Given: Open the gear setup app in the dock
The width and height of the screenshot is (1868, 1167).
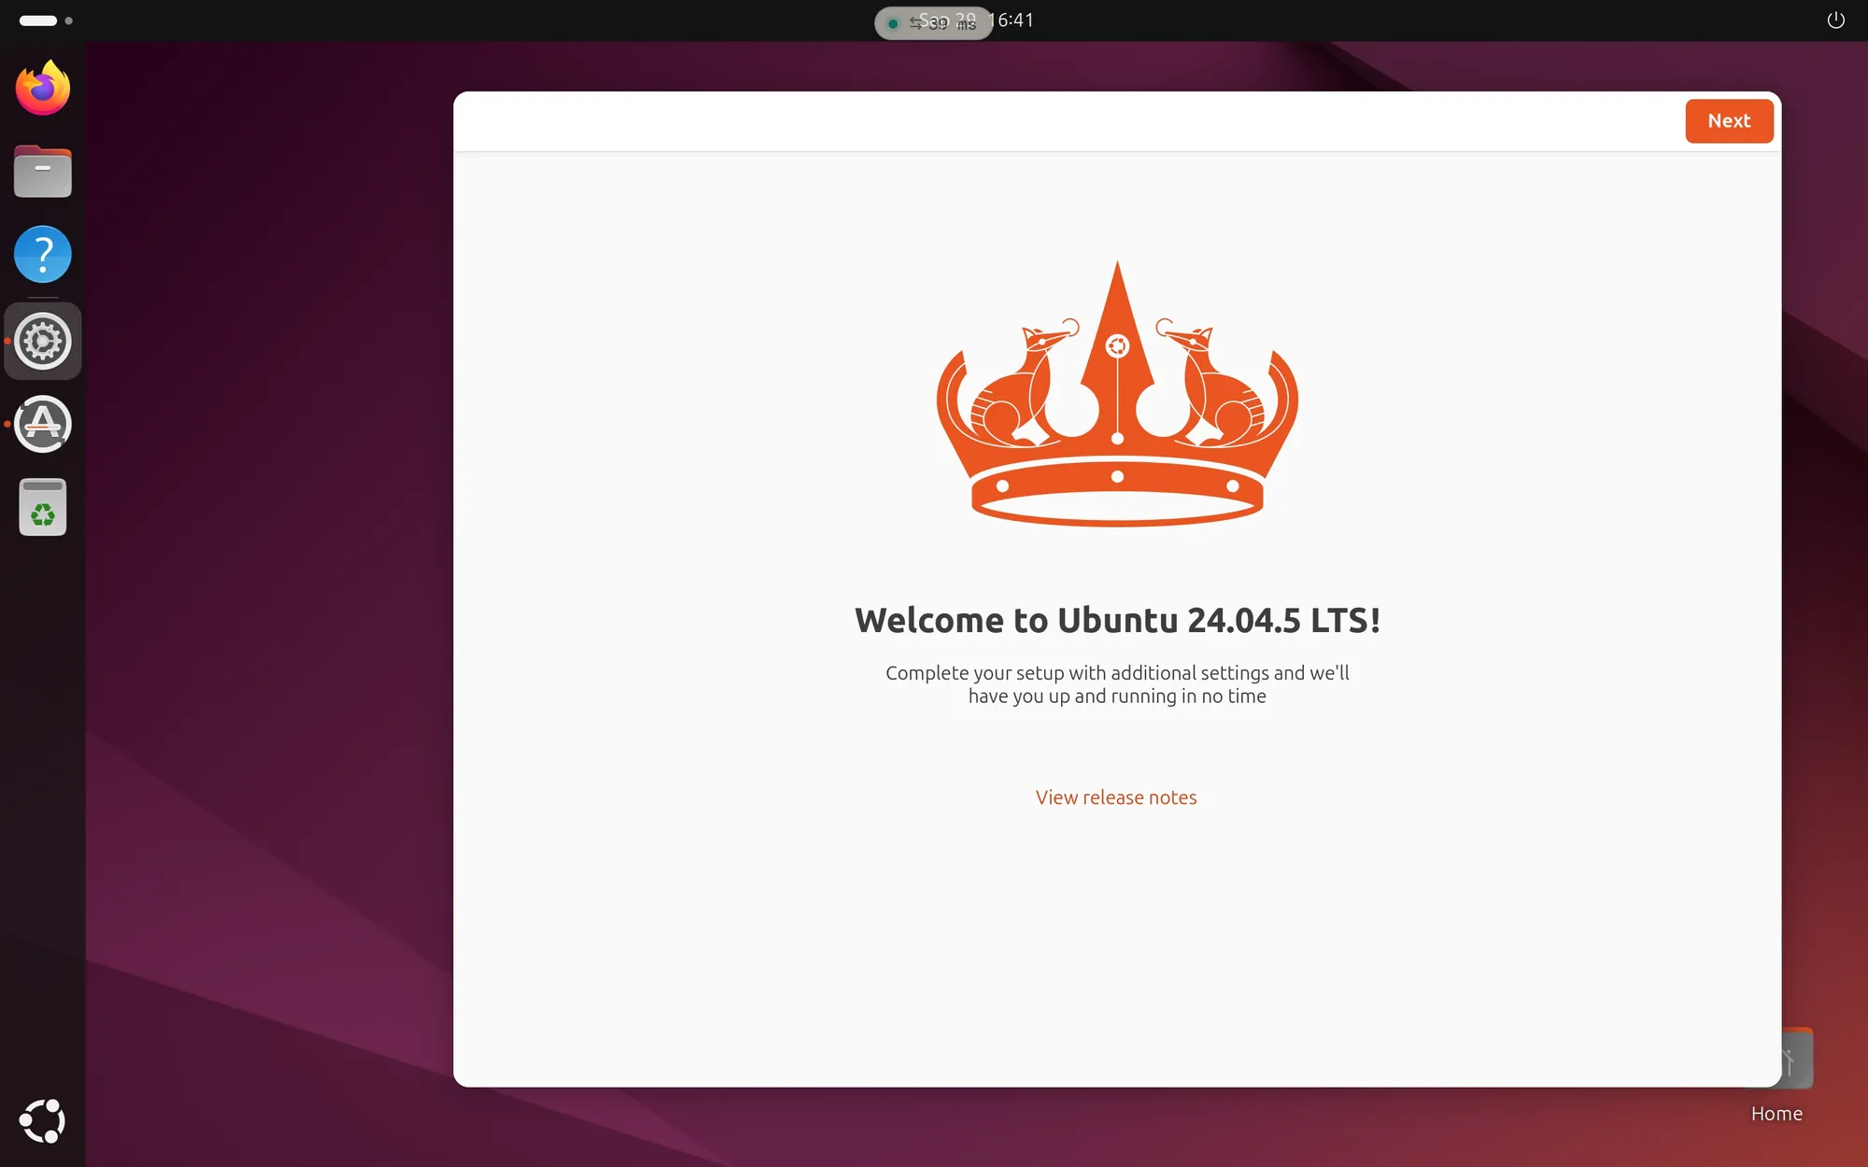Looking at the screenshot, I should click(43, 341).
